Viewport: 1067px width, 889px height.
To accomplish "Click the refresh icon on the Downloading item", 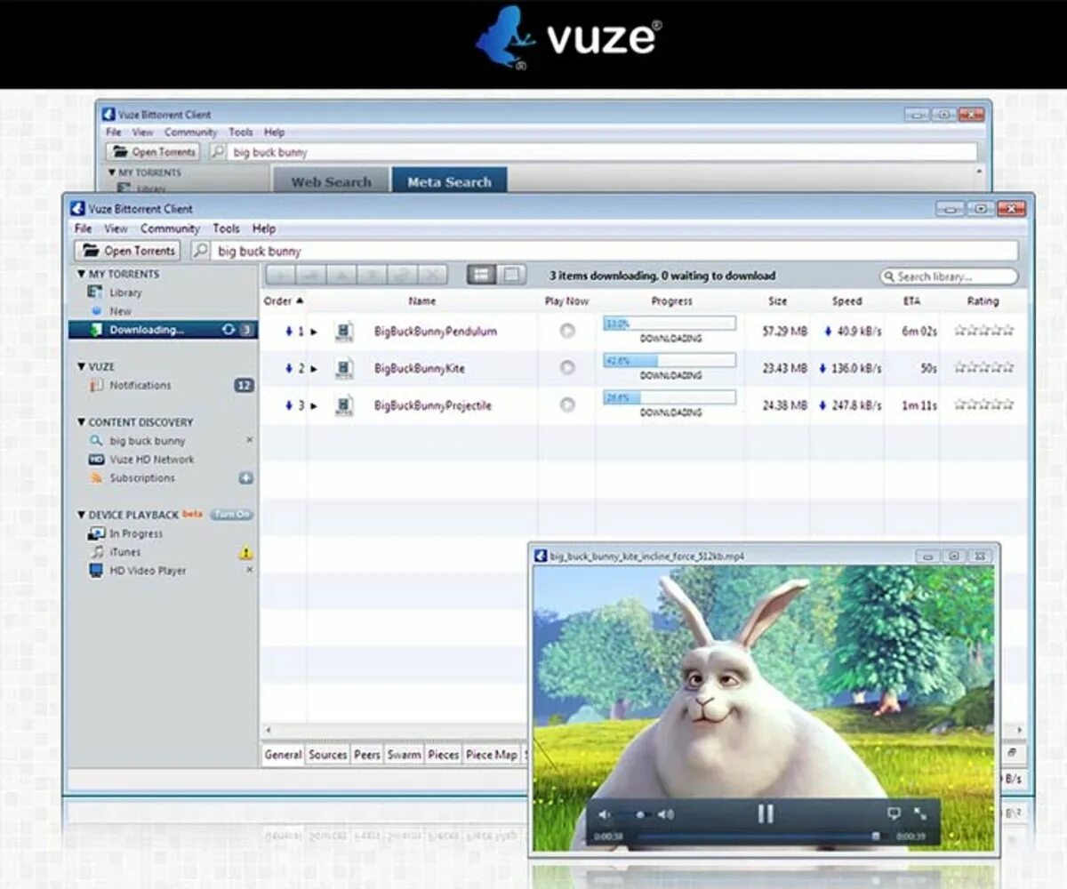I will click(x=229, y=330).
